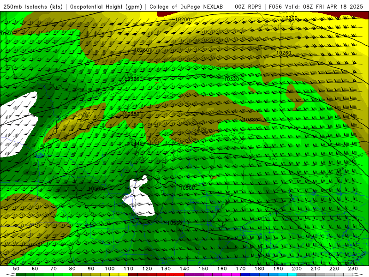Click the 'F056 Valid: 08Z FRI APR 18 2025' text
The height and width of the screenshot is (277, 369).
tap(316, 7)
